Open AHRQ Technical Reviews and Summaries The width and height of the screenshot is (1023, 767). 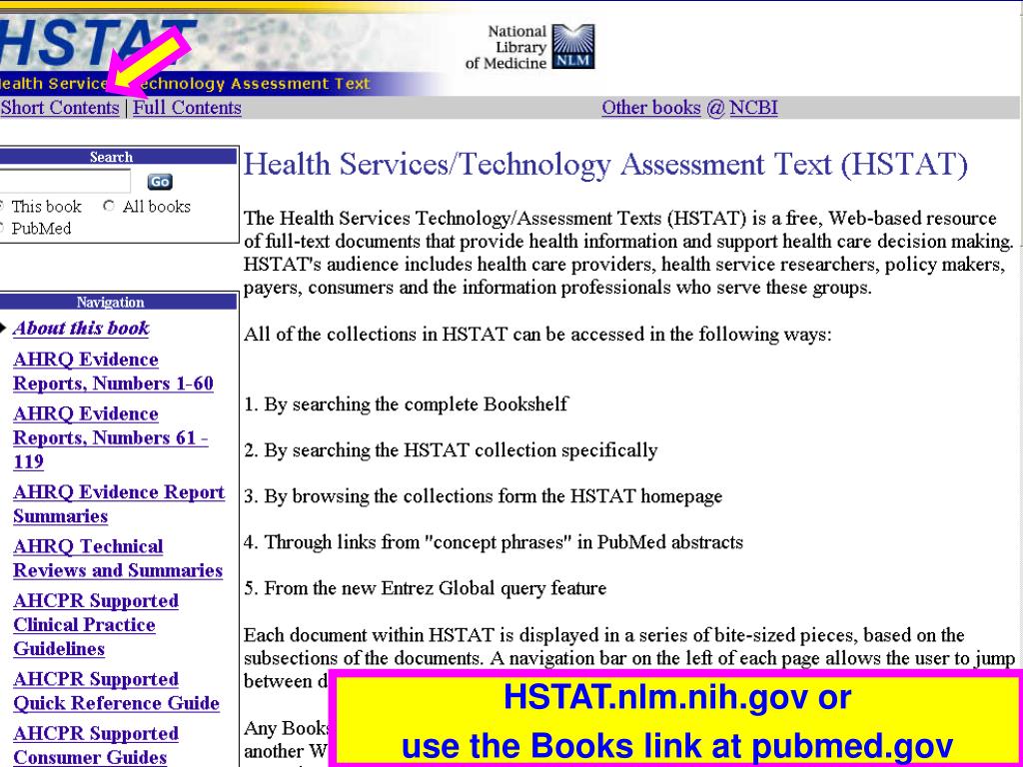(x=118, y=558)
